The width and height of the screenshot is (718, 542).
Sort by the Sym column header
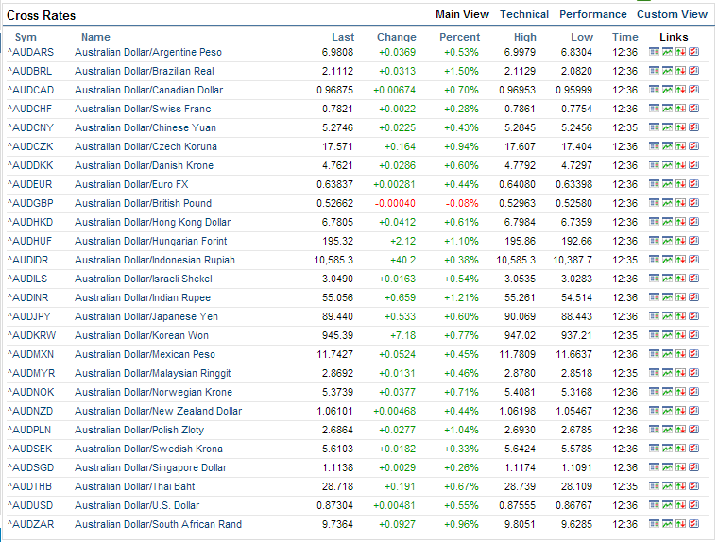pos(26,37)
